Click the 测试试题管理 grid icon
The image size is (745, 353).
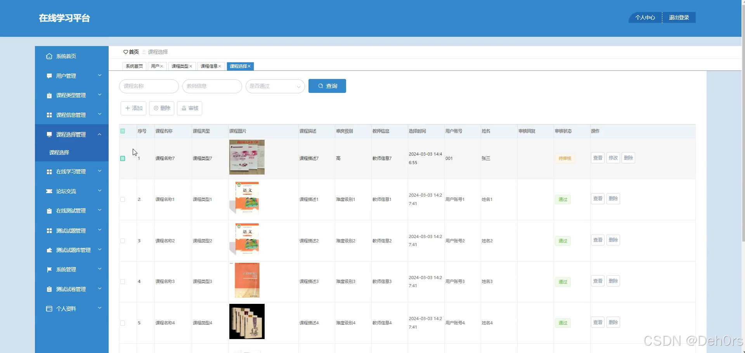click(49, 231)
